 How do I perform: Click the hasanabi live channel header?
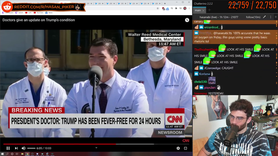tap(219, 17)
